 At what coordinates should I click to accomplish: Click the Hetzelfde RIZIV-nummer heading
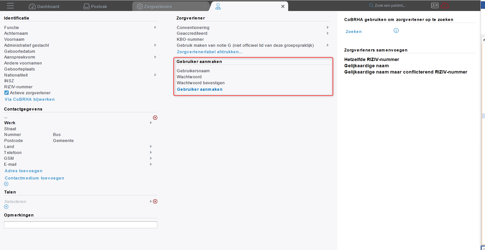coord(372,59)
